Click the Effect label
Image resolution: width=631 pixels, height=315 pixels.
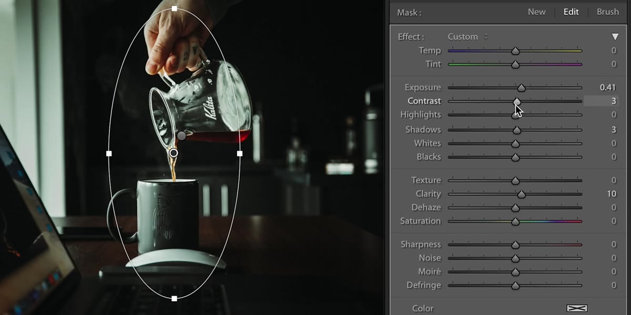coord(411,37)
